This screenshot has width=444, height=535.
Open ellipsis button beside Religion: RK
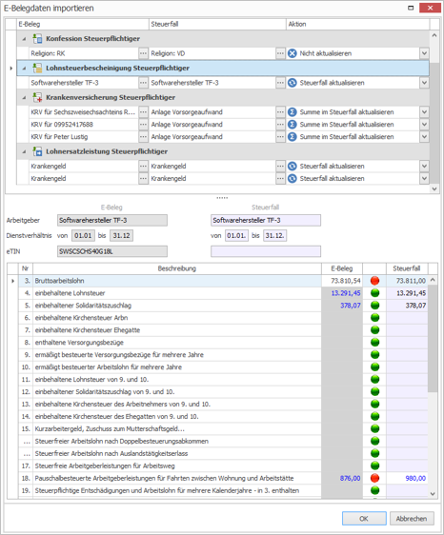point(143,53)
